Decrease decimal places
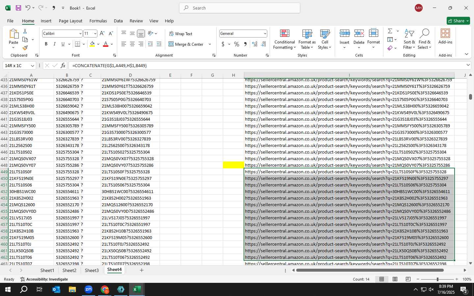The height and width of the screenshot is (296, 474). 263,44
